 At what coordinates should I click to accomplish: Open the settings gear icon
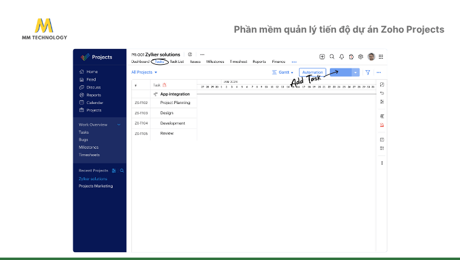[x=361, y=57]
